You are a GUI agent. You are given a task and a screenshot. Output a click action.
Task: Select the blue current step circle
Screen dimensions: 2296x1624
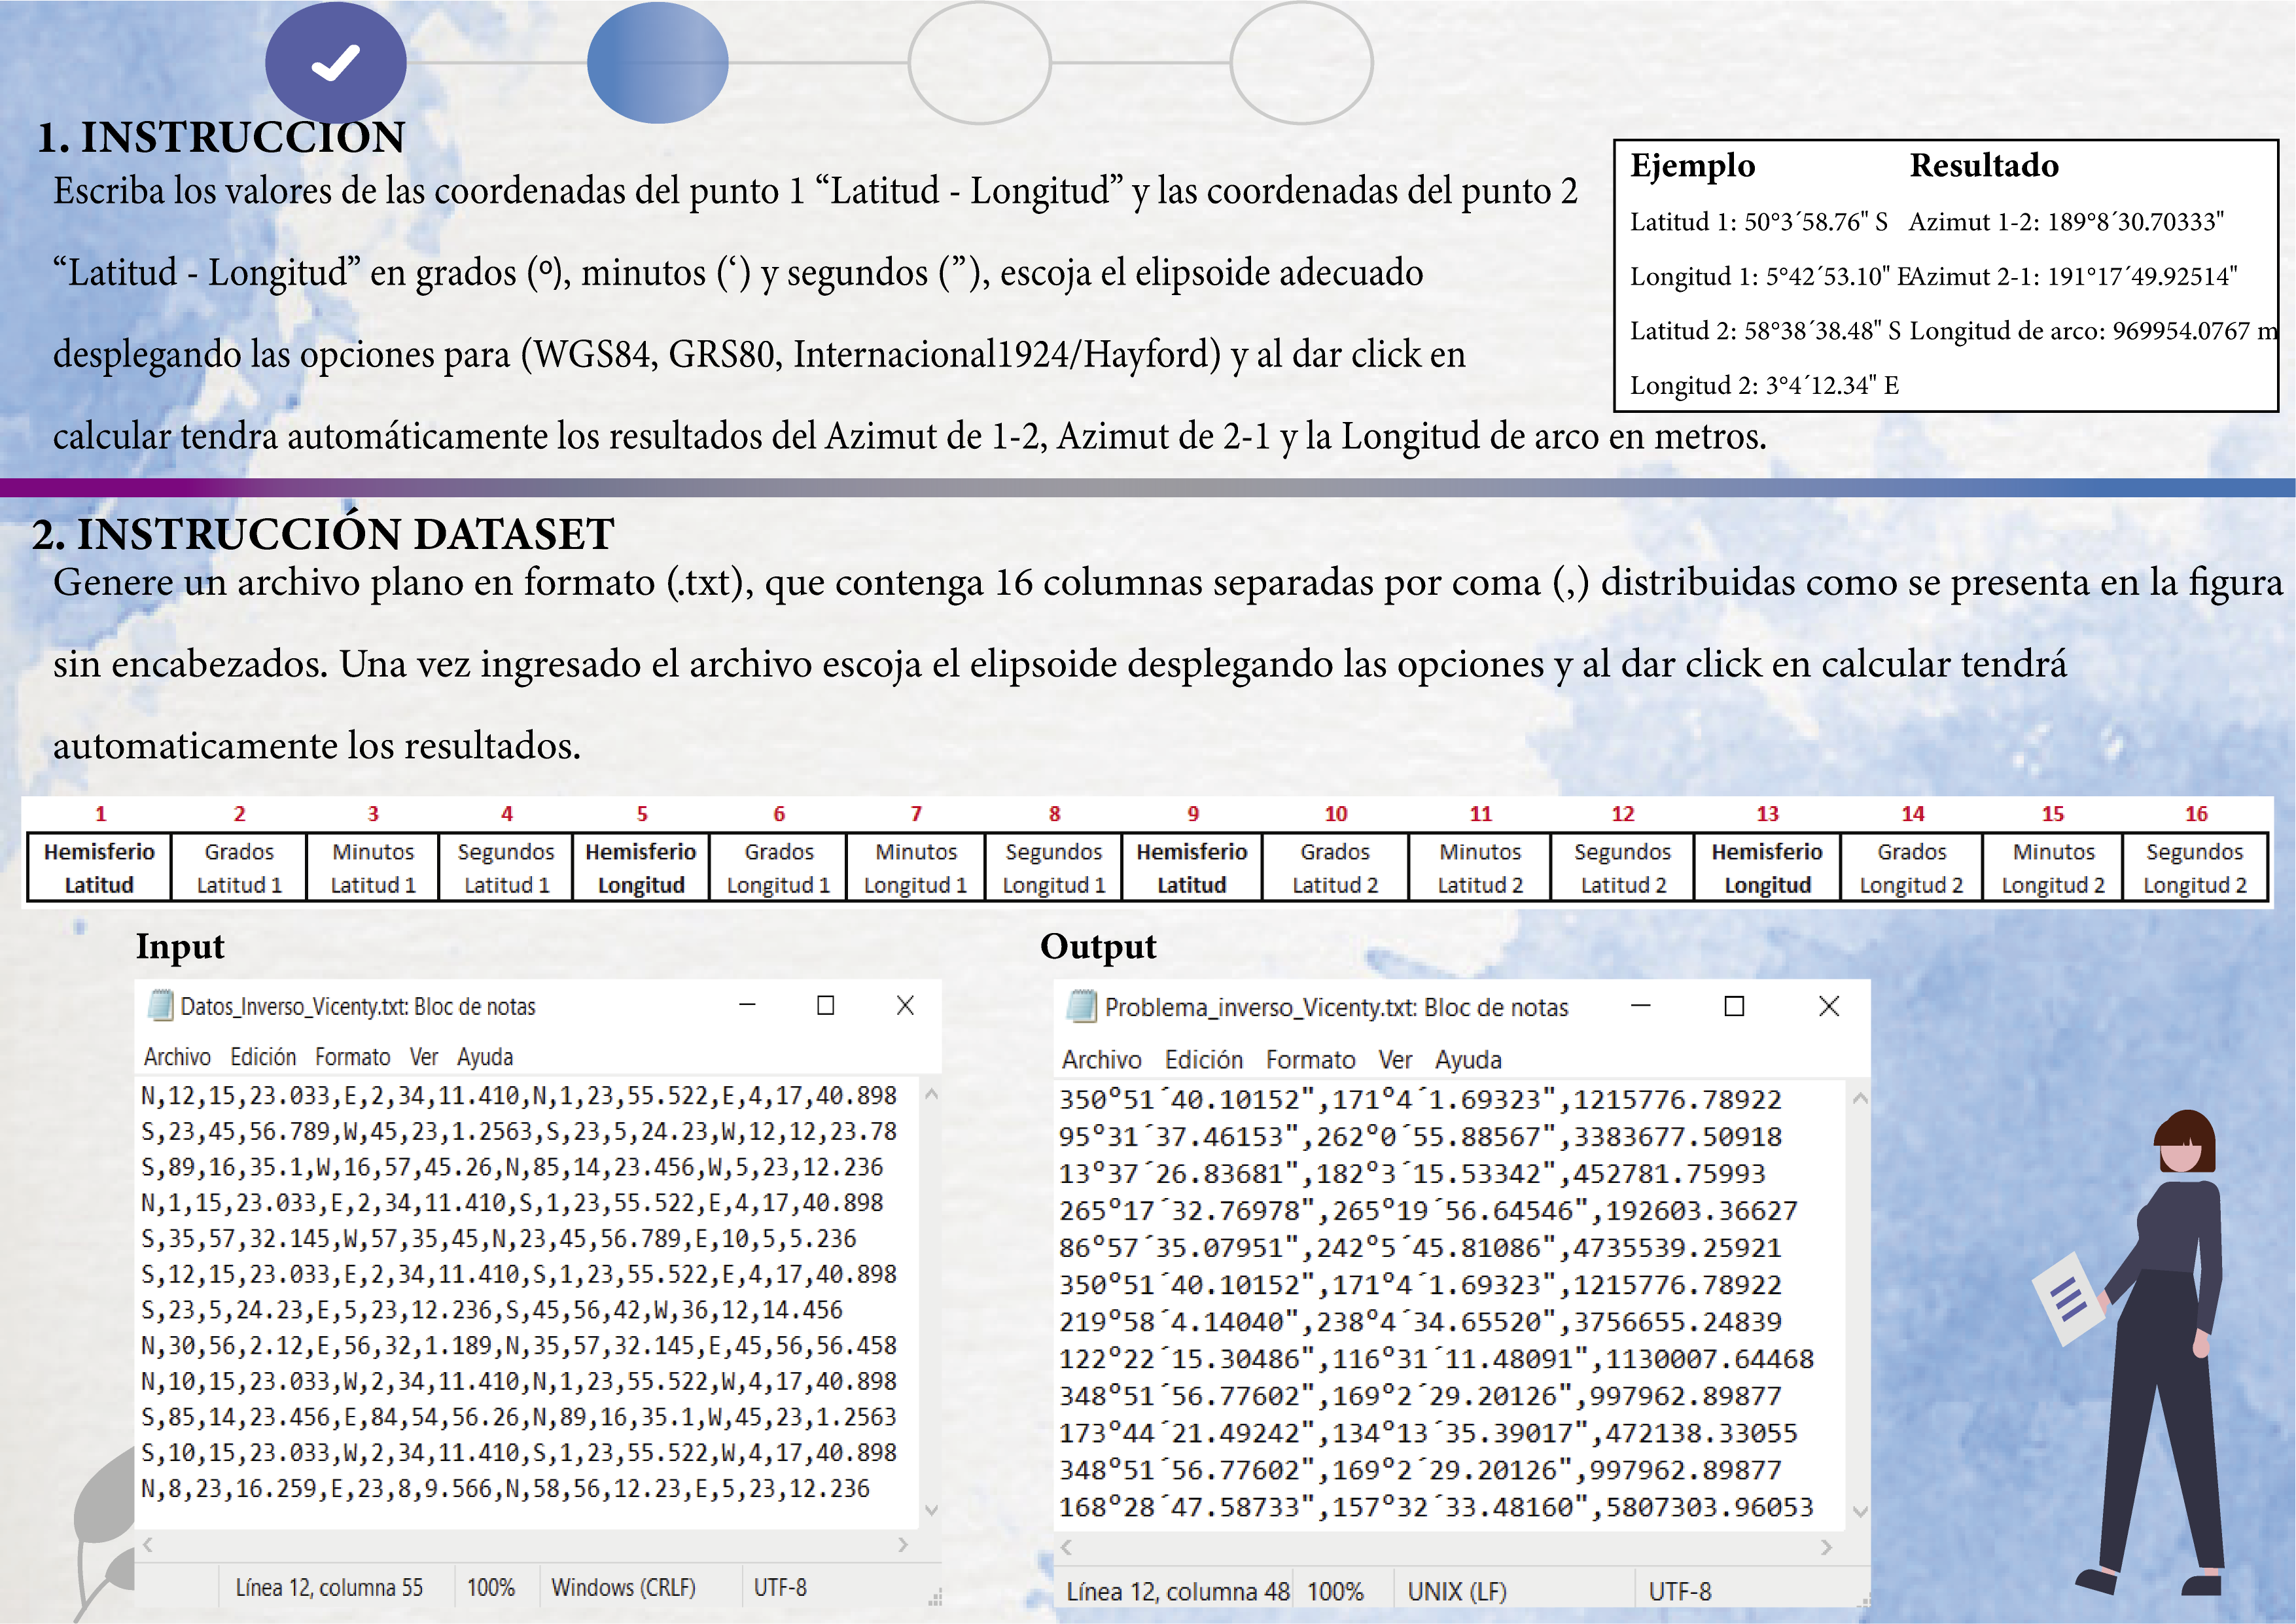[657, 62]
